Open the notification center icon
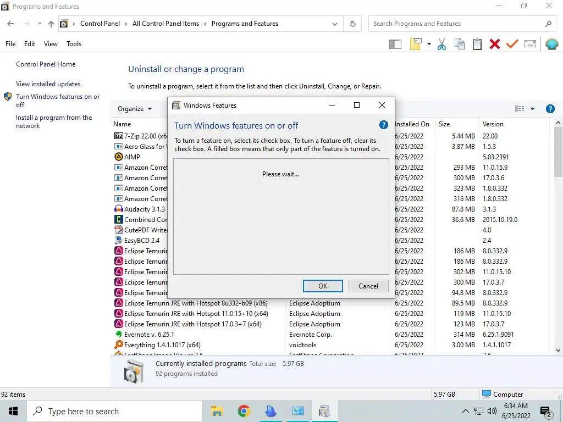Image resolution: width=563 pixels, height=422 pixels. [x=546, y=412]
